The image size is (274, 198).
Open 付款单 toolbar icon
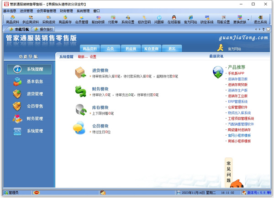click(x=113, y=20)
